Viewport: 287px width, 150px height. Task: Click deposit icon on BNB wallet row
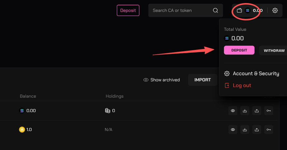[245, 130]
